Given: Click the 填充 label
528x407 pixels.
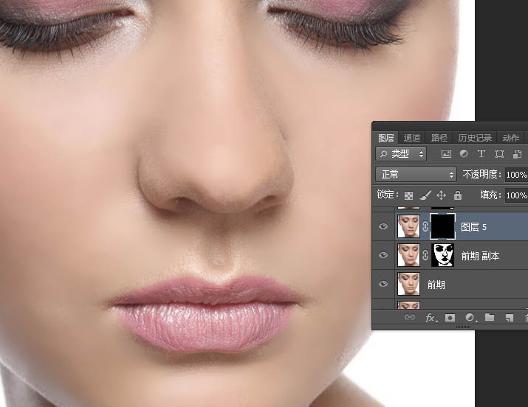Looking at the screenshot, I should click(490, 195).
